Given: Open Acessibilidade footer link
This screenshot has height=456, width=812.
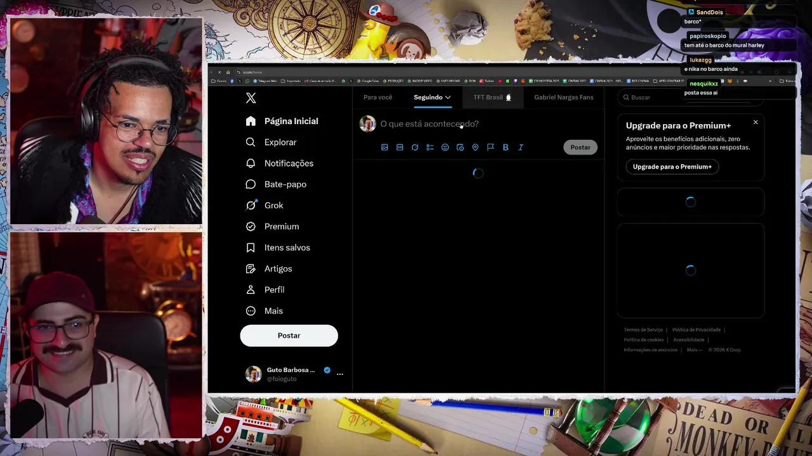Looking at the screenshot, I should [688, 340].
